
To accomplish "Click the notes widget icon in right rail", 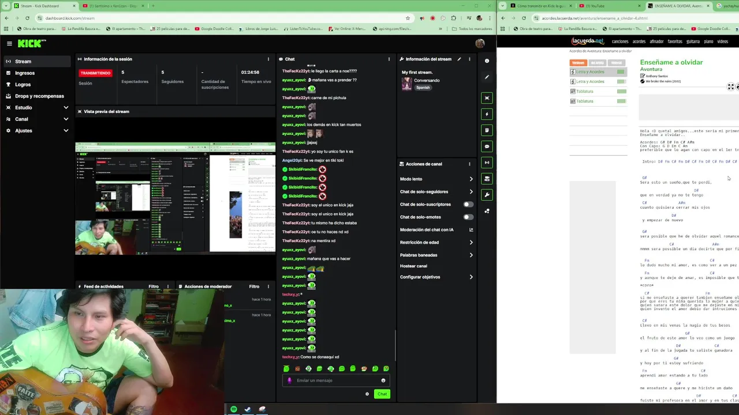I will click(487, 130).
